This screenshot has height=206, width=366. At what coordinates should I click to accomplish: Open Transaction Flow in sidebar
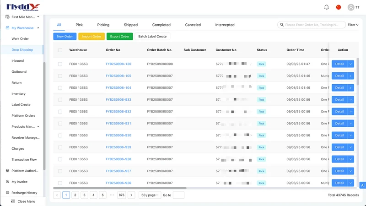click(24, 159)
